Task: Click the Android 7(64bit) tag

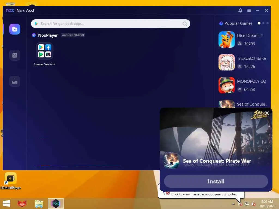Action: (x=73, y=35)
